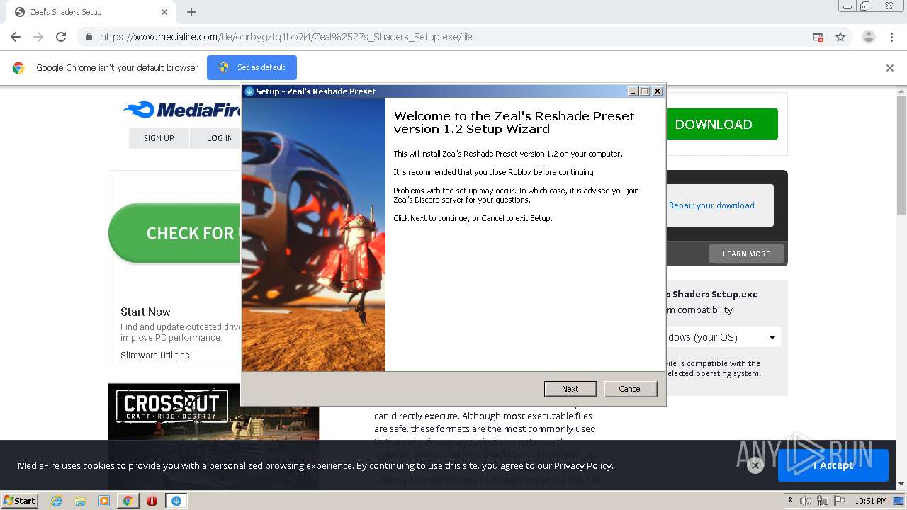Show hidden system tray icons
The height and width of the screenshot is (510, 907).
(790, 500)
